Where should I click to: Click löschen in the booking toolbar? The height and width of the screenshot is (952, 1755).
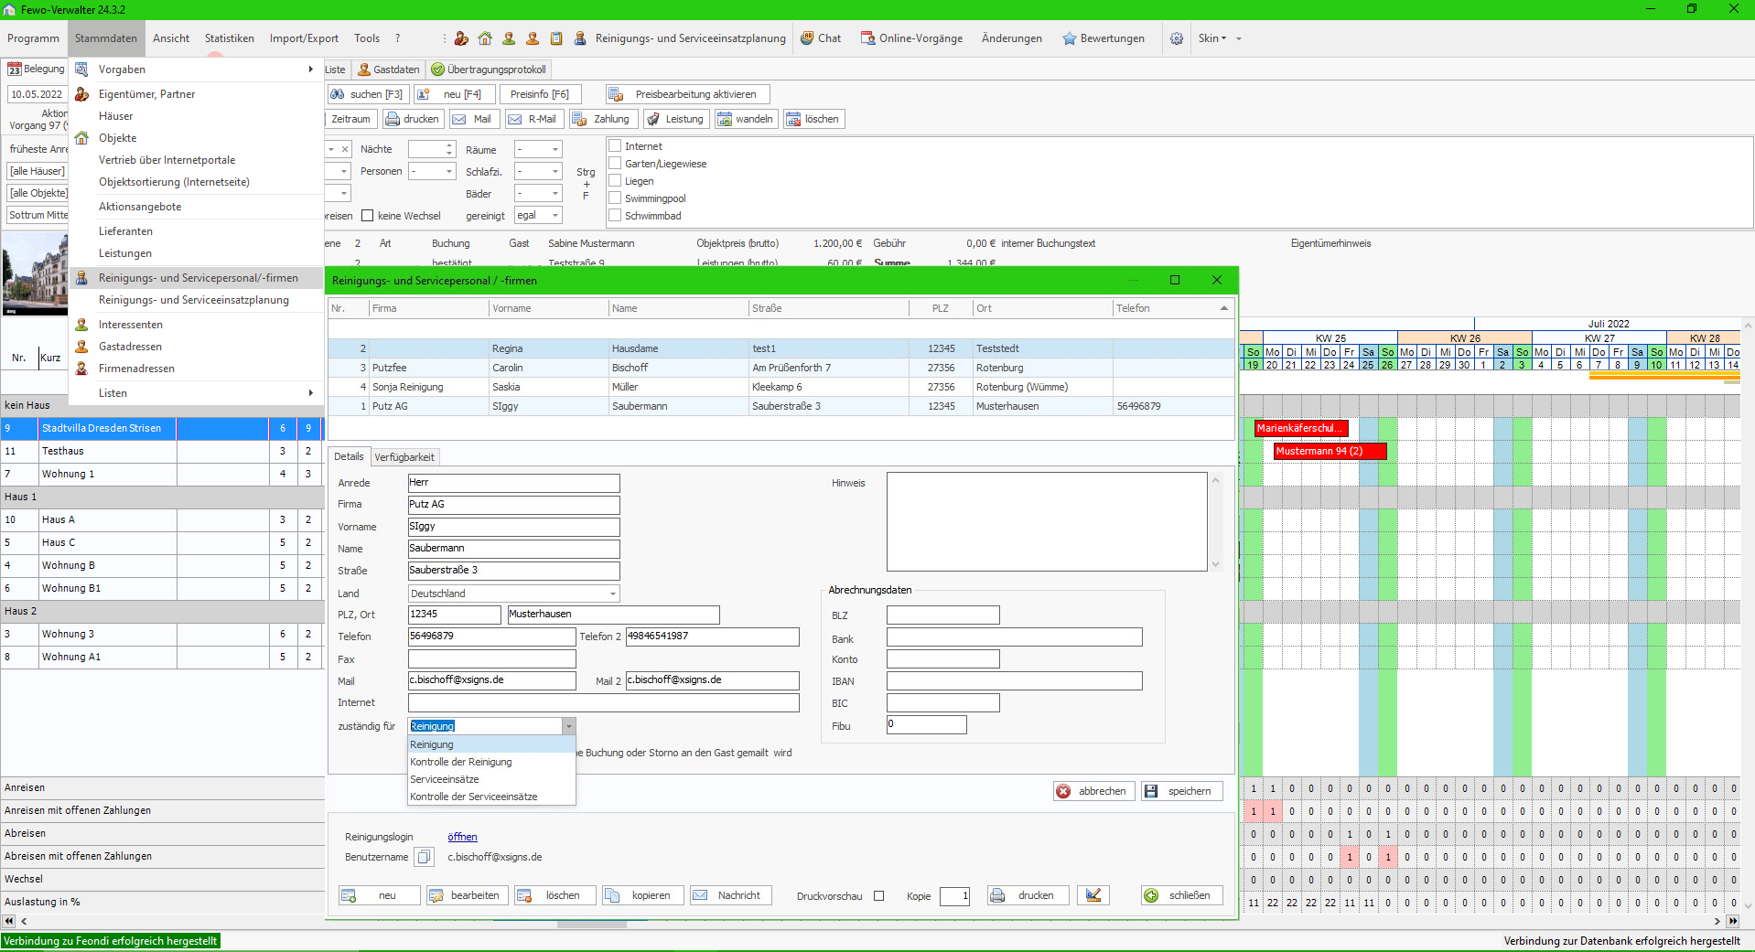(x=813, y=119)
